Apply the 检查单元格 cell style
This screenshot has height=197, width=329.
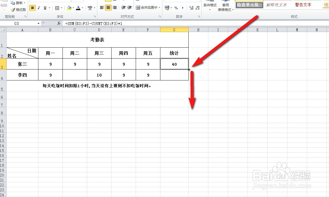(x=249, y=5)
